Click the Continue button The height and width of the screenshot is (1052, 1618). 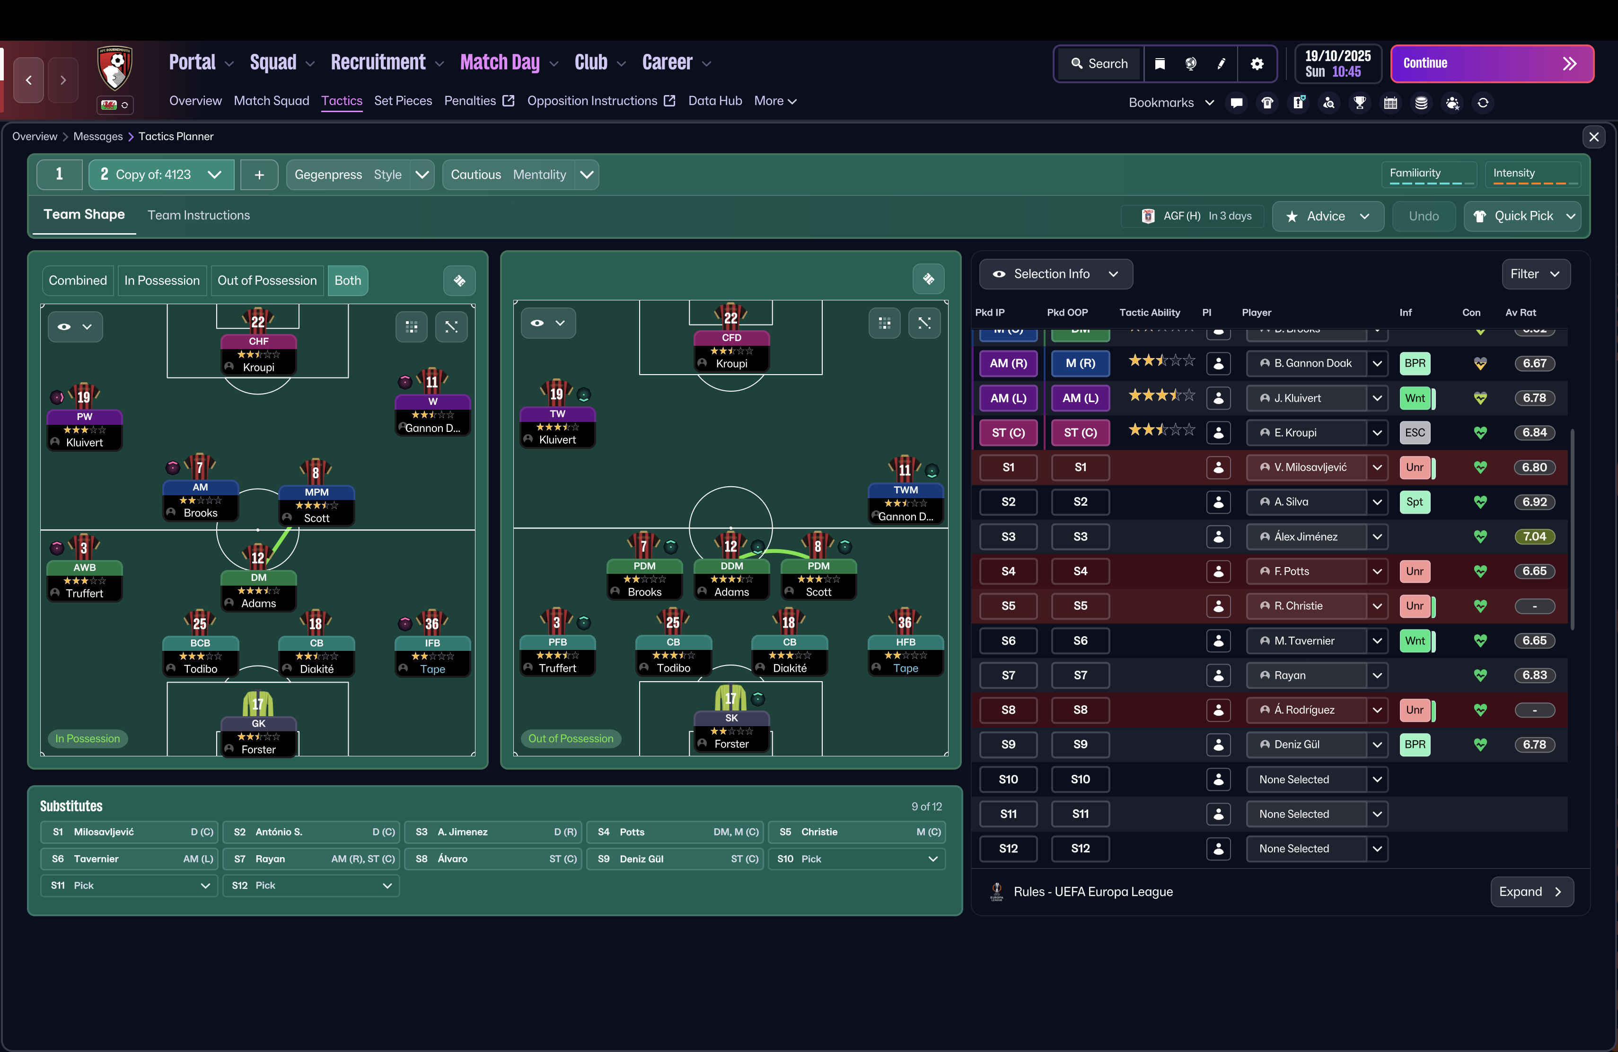1492,63
